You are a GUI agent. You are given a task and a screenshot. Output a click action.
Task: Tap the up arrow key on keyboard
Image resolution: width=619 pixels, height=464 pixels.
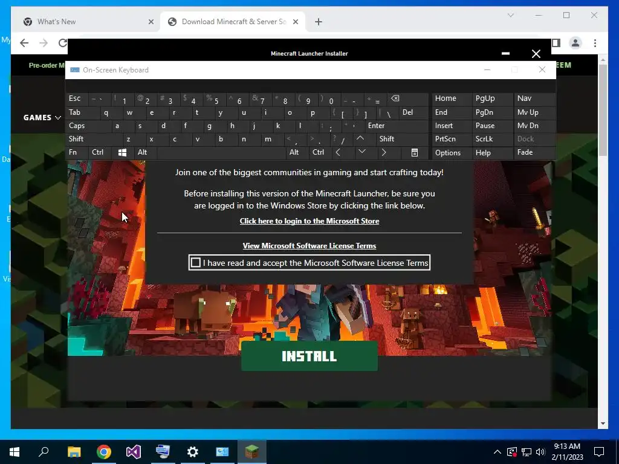(360, 138)
